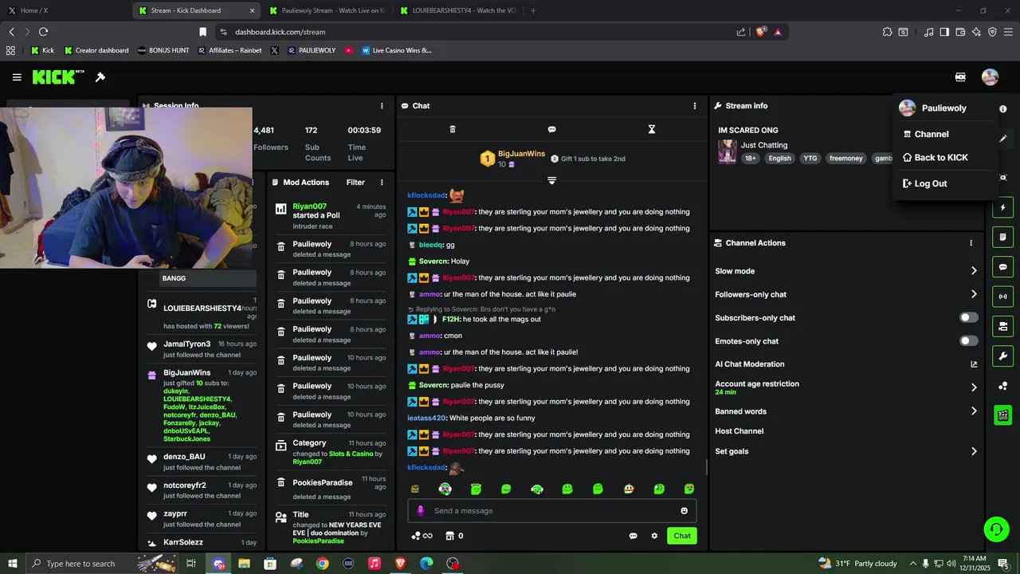Click the document page sidebar icon
Image resolution: width=1020 pixels, height=574 pixels.
(x=1003, y=238)
